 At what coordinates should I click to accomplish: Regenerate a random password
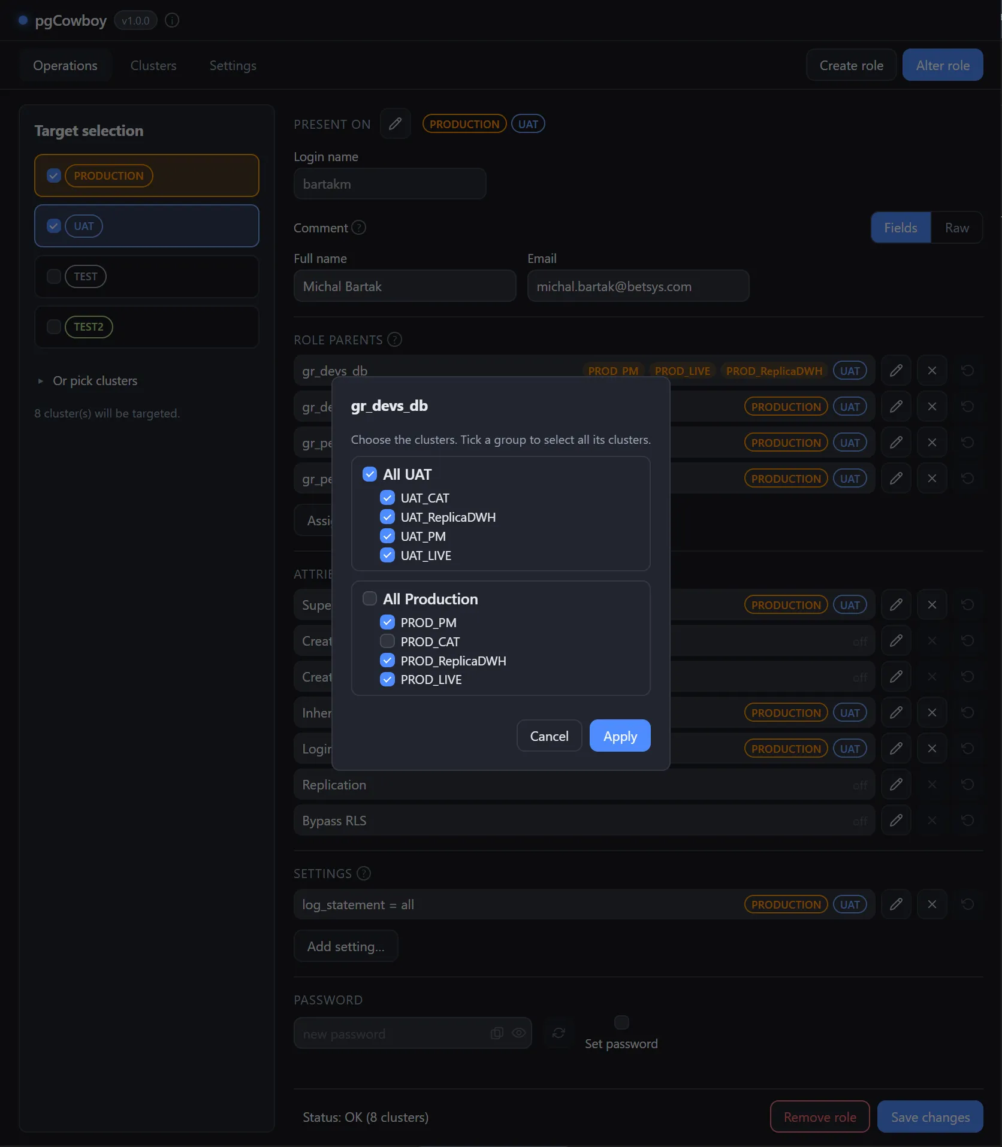point(559,1033)
